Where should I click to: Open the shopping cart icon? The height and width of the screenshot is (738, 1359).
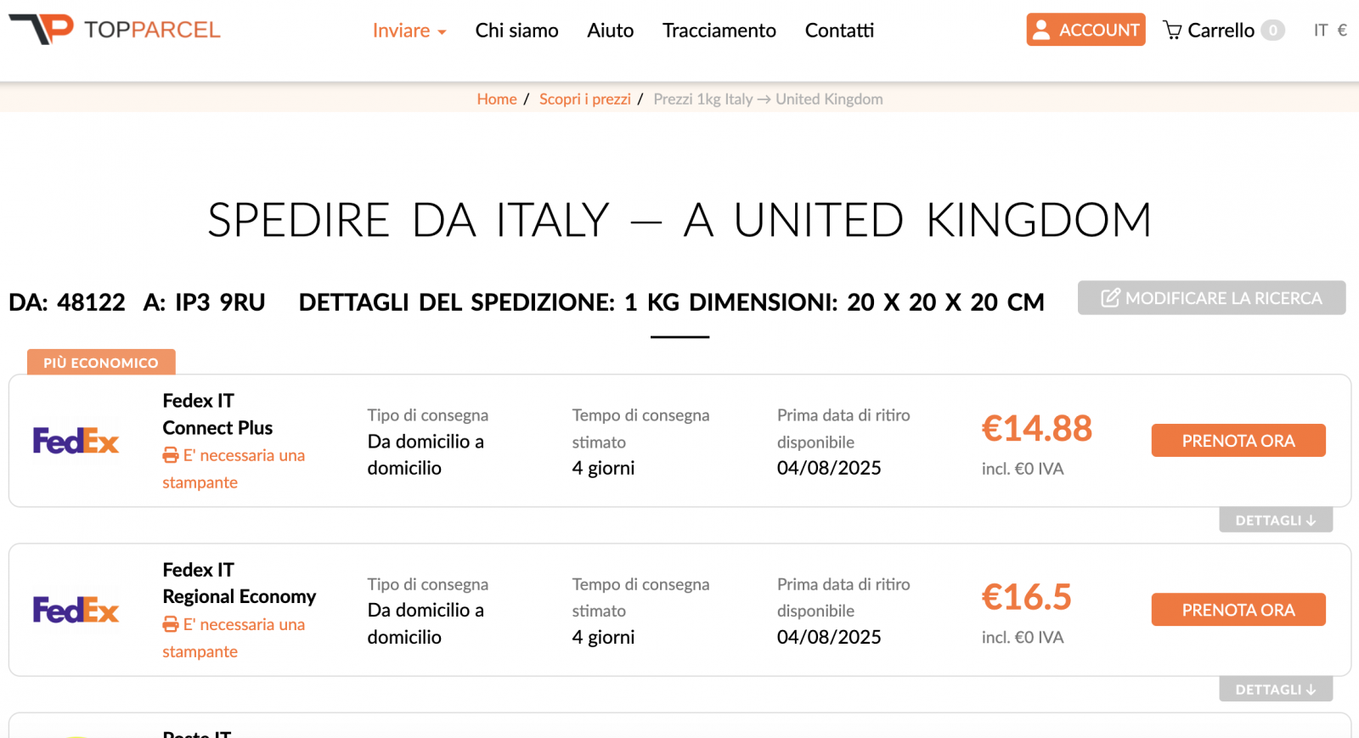tap(1172, 31)
